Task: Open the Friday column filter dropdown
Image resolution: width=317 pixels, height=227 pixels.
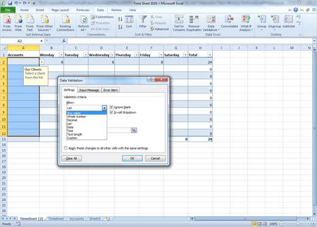Action: pyautogui.click(x=161, y=55)
